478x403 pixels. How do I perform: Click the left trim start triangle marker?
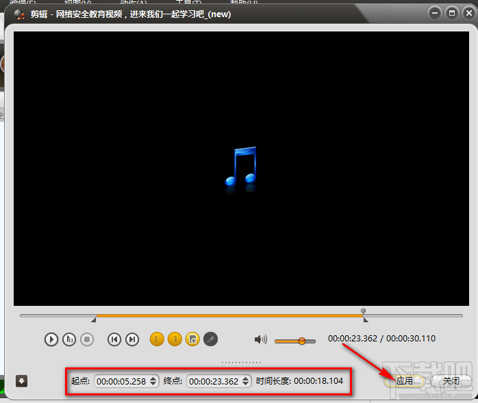coord(94,320)
